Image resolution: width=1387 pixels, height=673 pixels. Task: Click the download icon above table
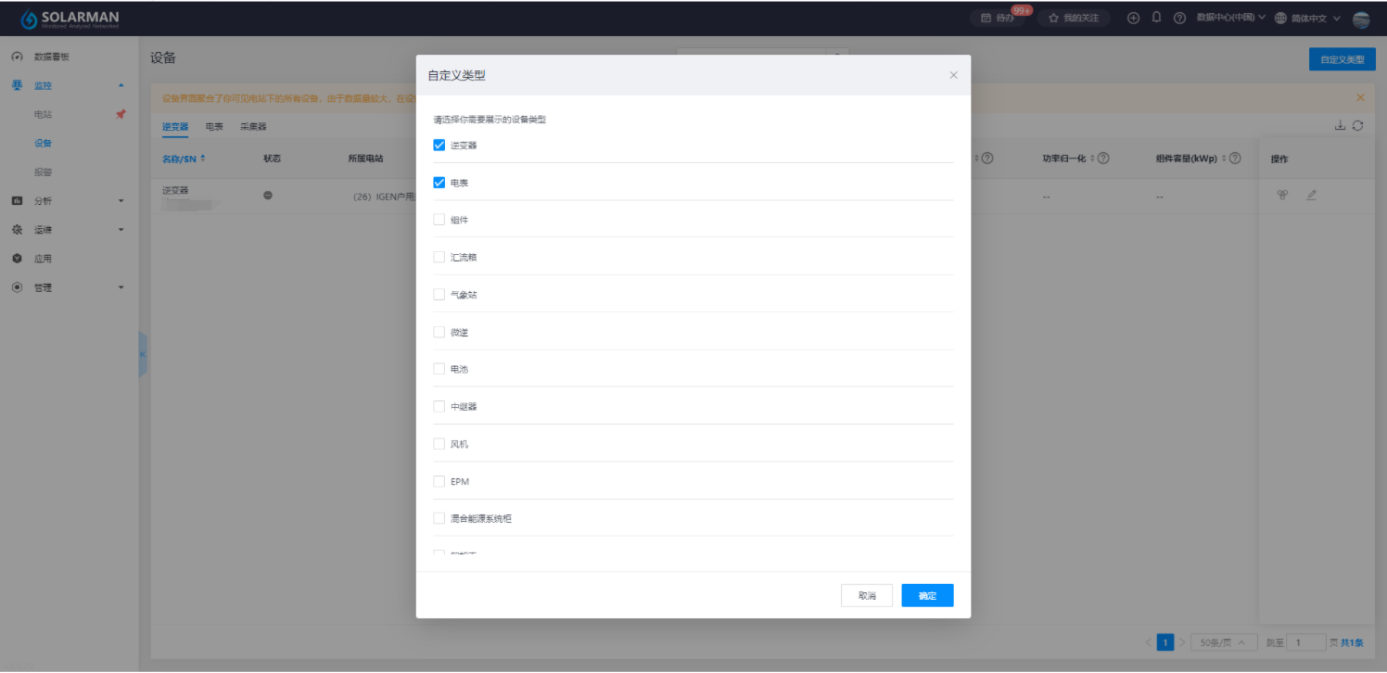click(1340, 126)
